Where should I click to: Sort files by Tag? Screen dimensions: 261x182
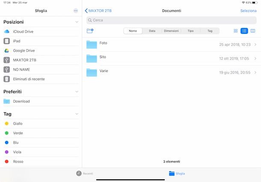210,31
